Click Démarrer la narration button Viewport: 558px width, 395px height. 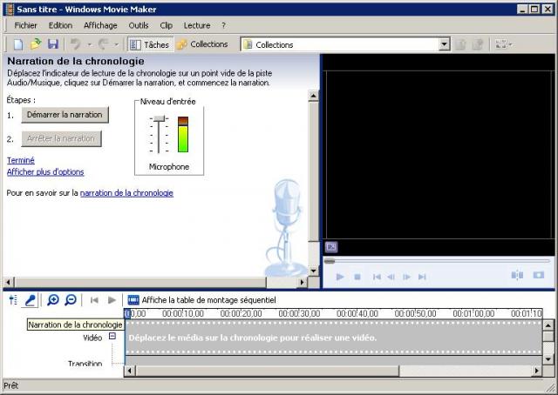(65, 115)
